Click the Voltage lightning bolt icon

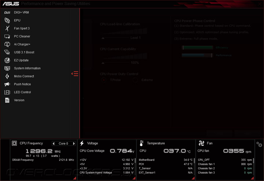82,143
